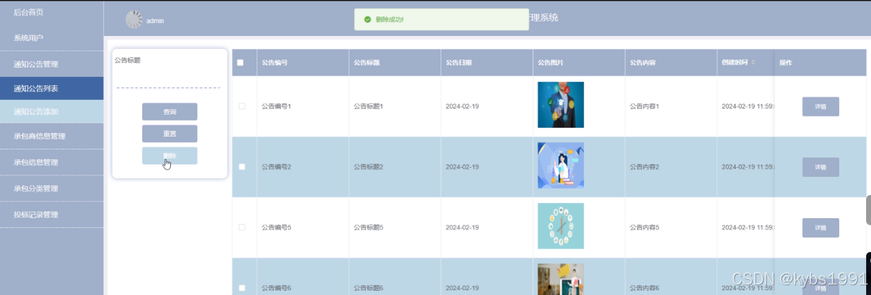Expand 承包分类管理 sidebar menu
The height and width of the screenshot is (295, 871).
pyautogui.click(x=52, y=188)
